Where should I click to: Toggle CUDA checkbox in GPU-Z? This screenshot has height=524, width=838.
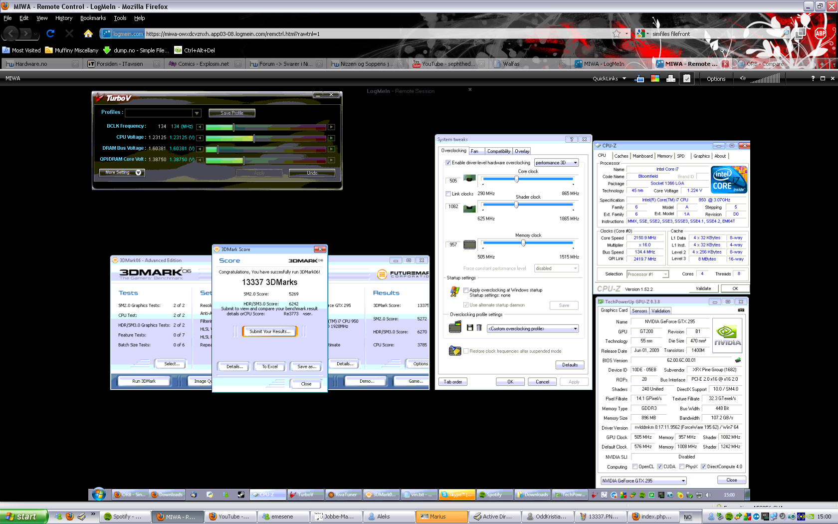(659, 467)
